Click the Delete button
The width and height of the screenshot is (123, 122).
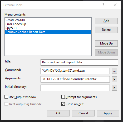click(106, 30)
